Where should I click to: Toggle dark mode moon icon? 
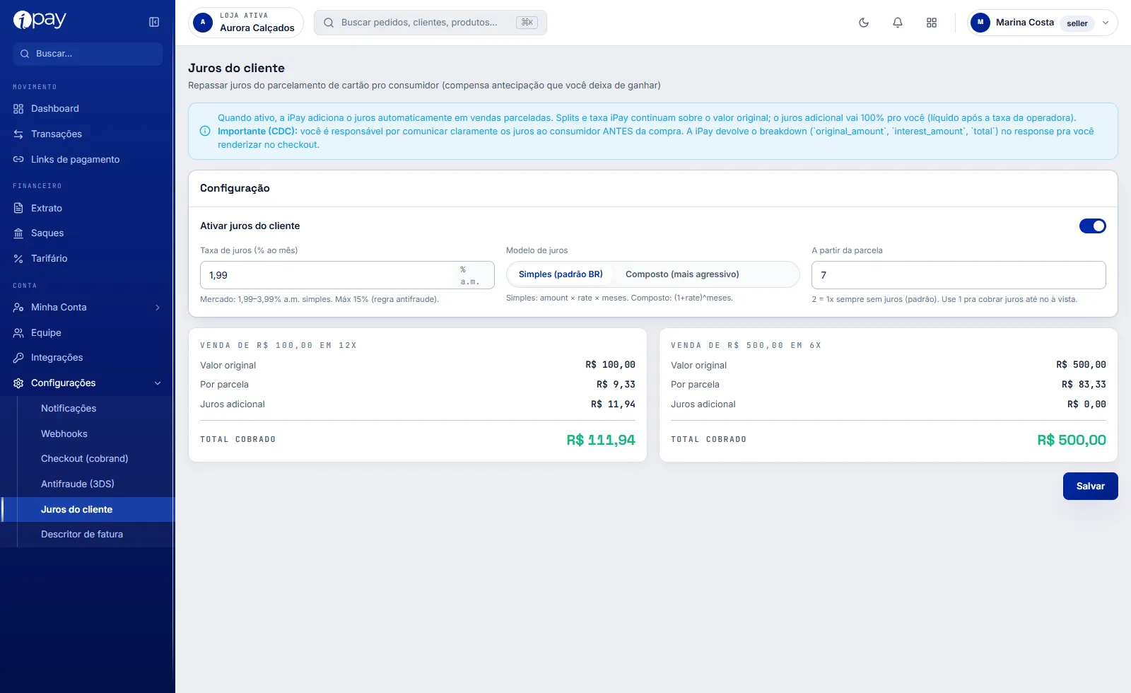864,23
